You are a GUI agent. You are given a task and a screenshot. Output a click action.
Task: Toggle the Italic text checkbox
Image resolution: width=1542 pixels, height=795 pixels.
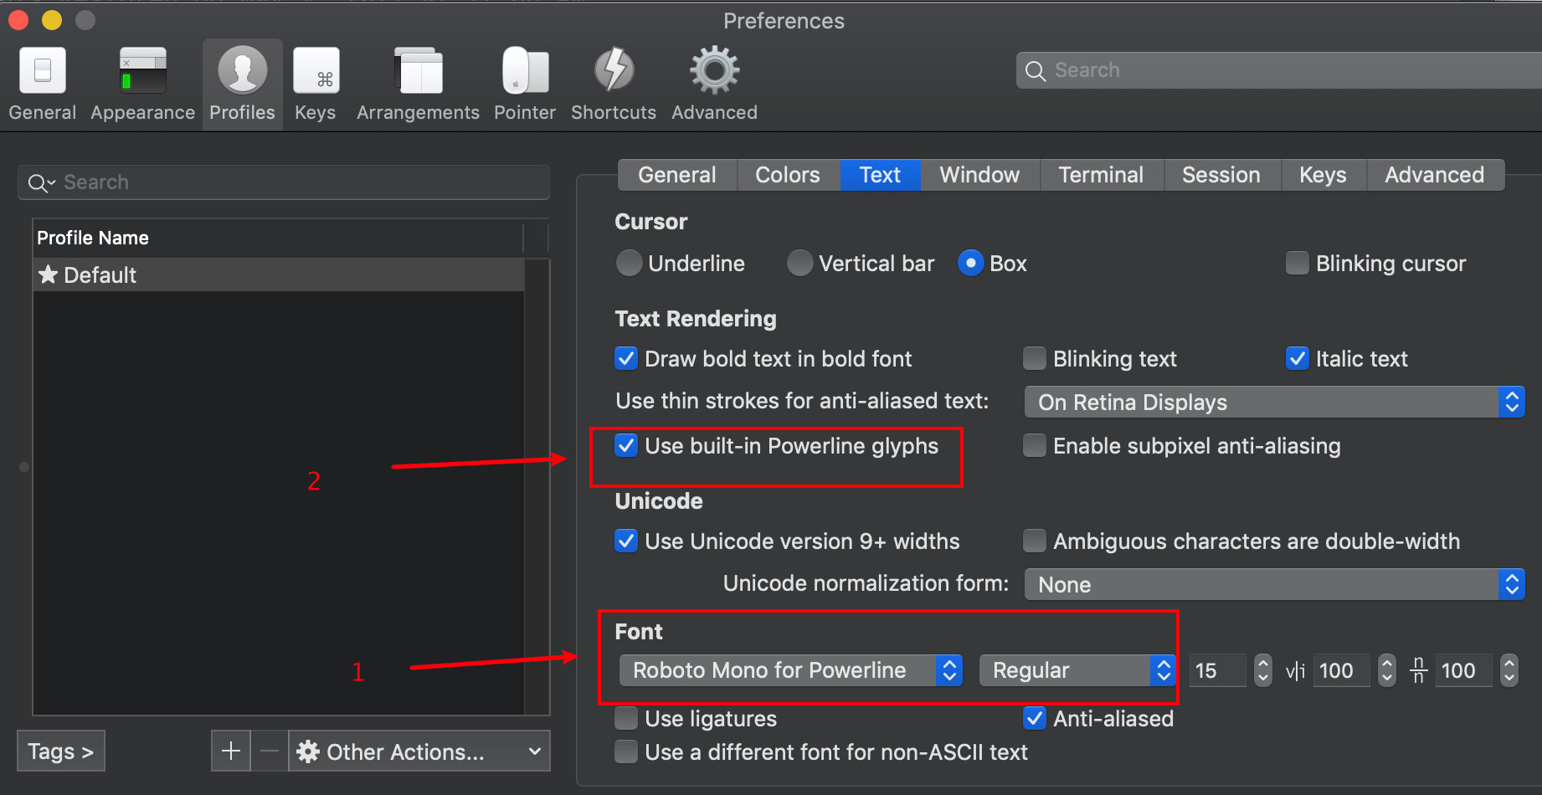coord(1297,359)
